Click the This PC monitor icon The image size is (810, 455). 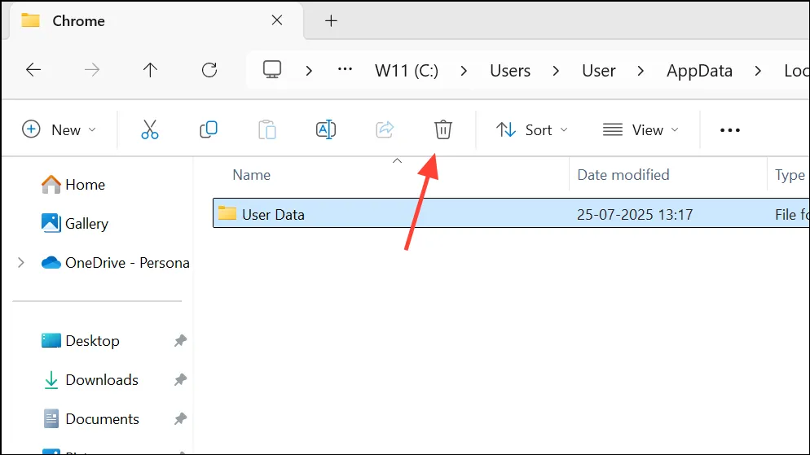(272, 70)
